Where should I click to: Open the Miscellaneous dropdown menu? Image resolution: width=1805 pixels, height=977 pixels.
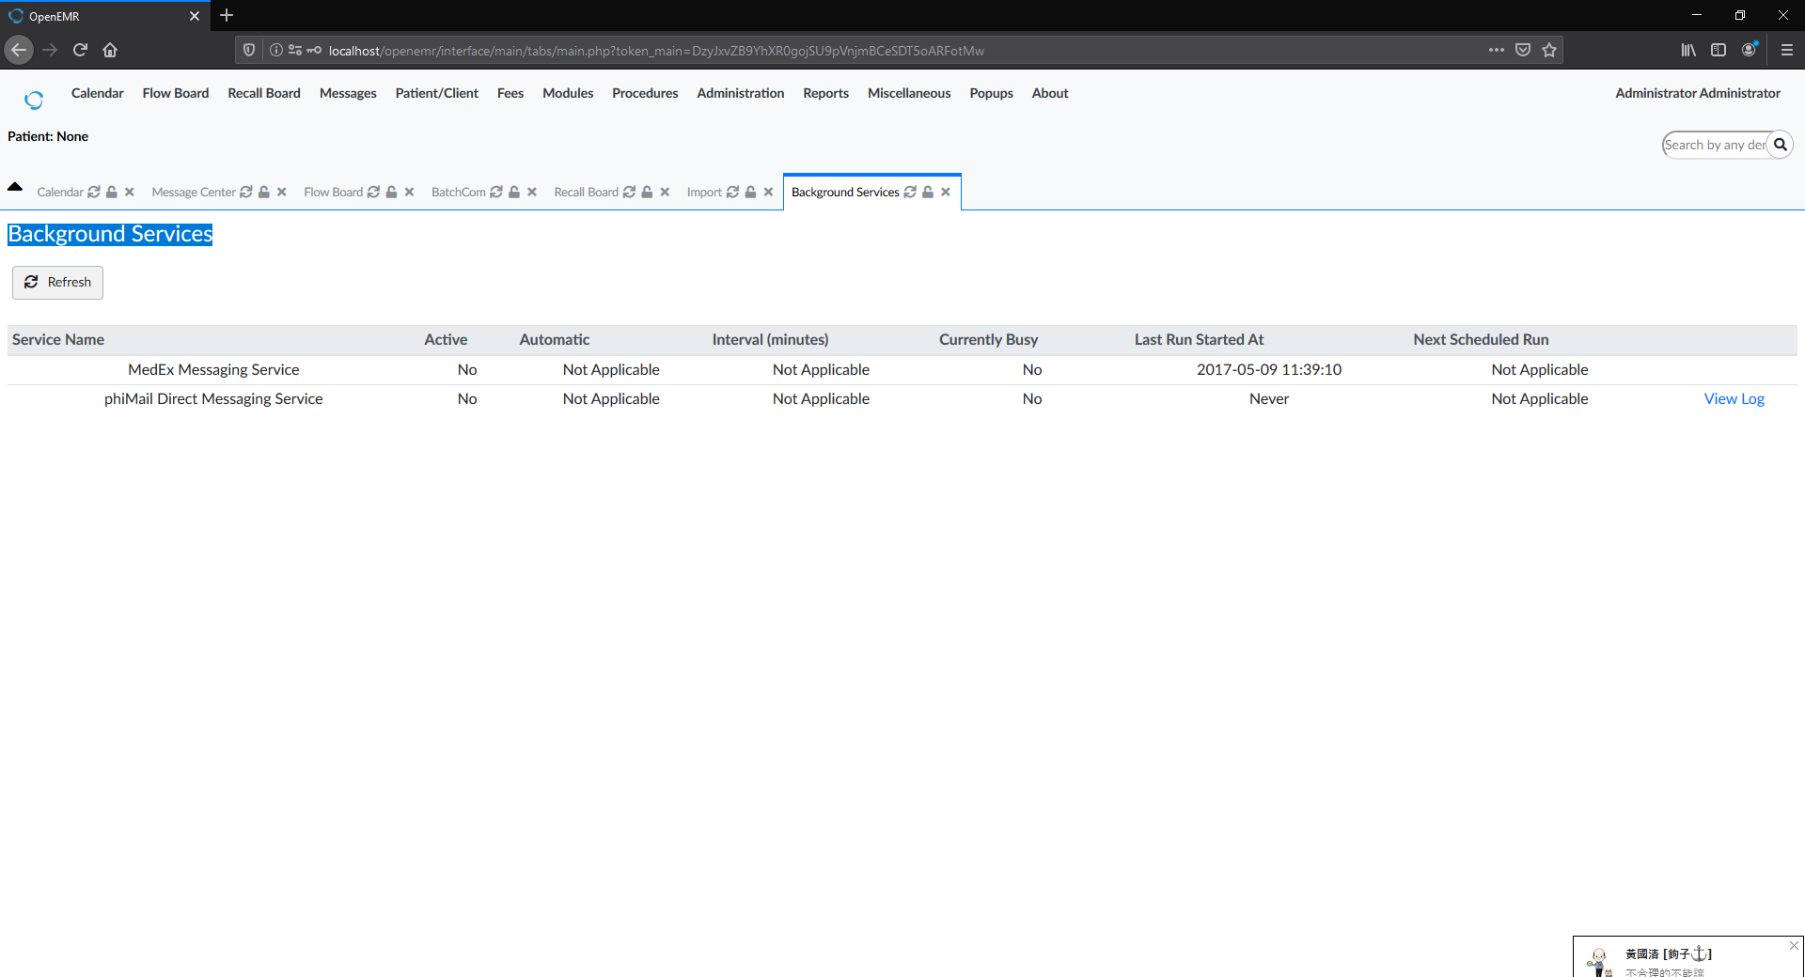click(908, 93)
